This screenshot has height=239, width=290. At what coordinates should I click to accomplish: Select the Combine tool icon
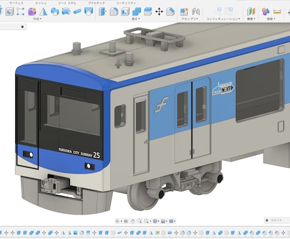tap(137, 11)
